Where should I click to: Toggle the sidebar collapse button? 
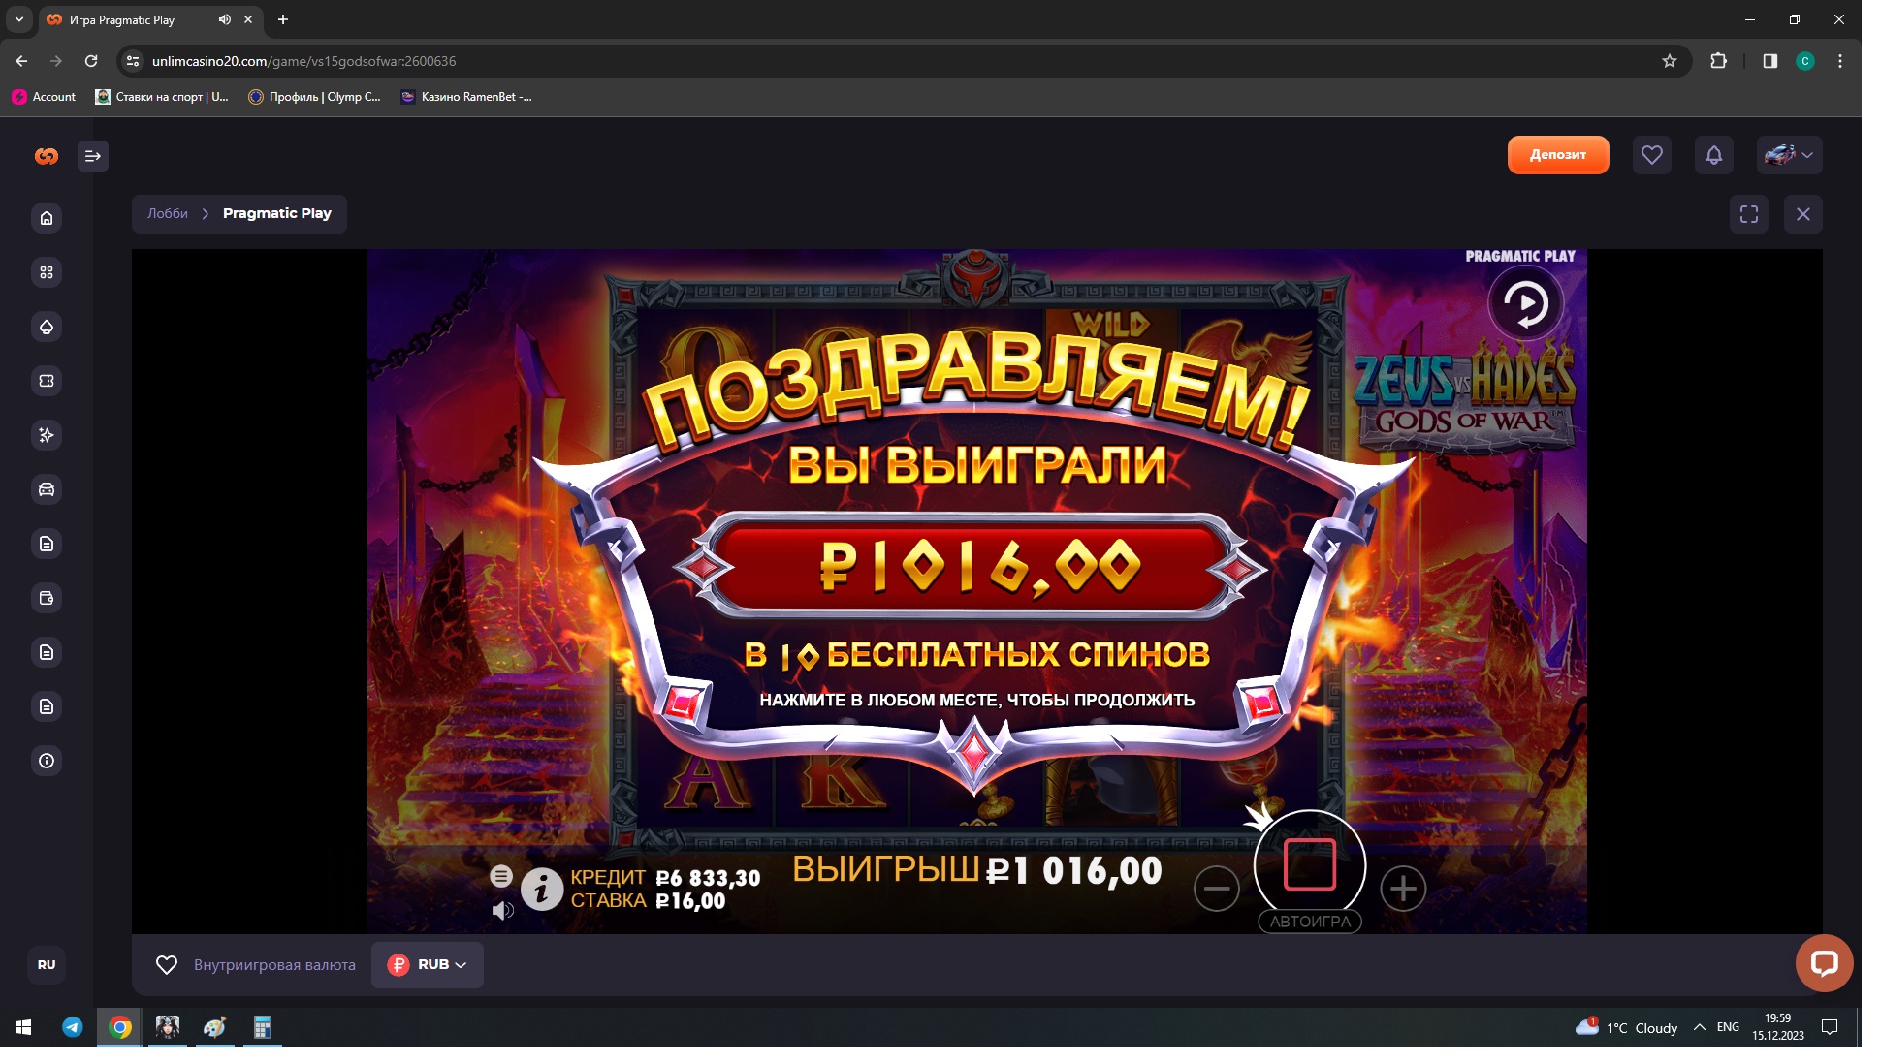click(93, 156)
